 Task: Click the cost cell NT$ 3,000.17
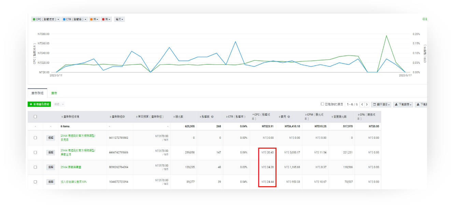point(292,152)
